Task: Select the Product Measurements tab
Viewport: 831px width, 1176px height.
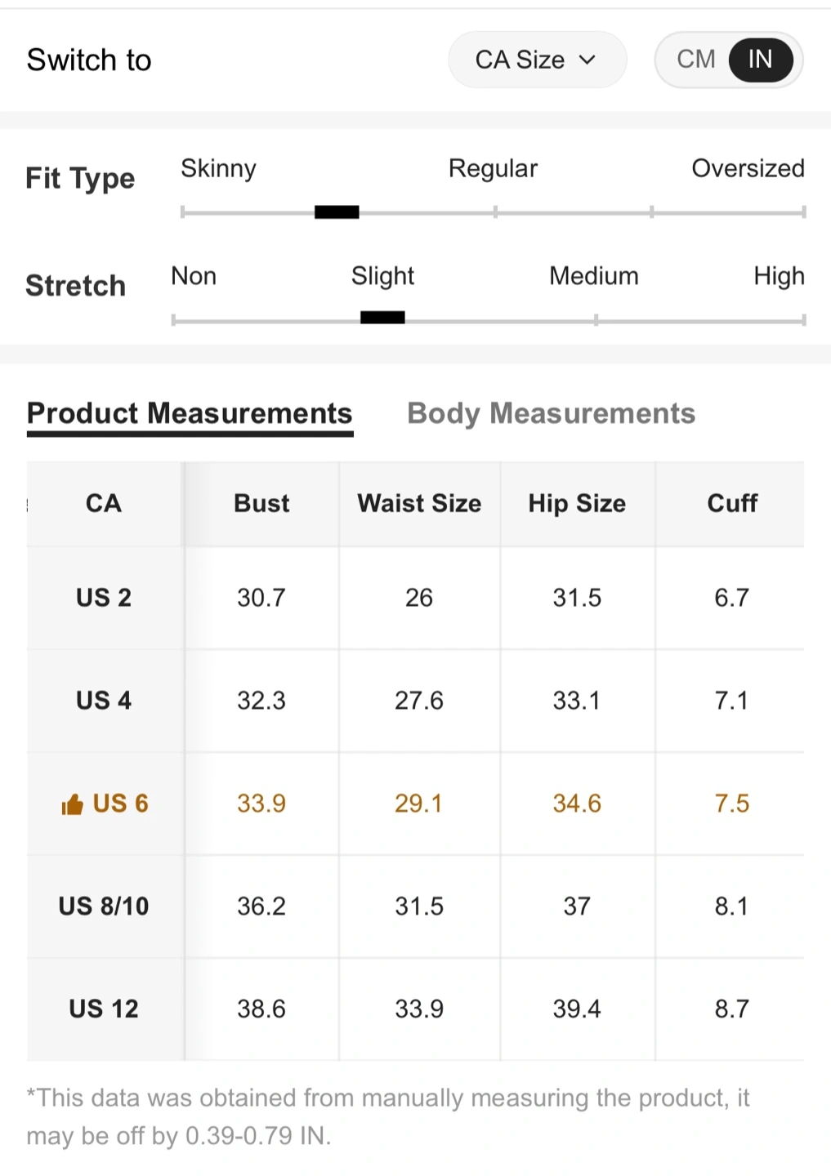Action: (x=190, y=413)
